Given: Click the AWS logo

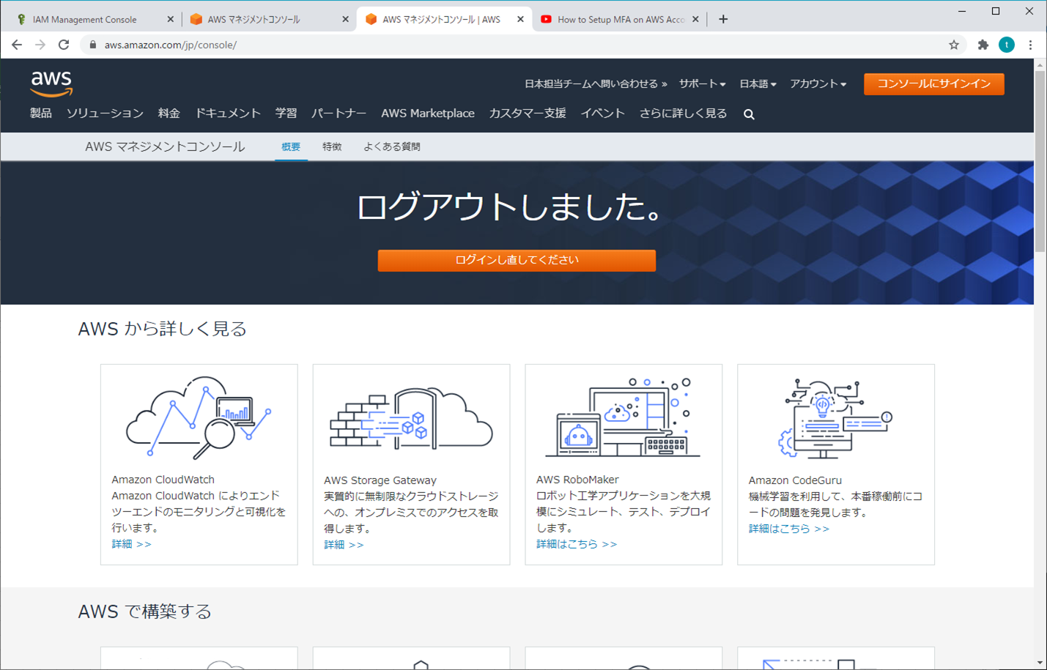Looking at the screenshot, I should [51, 83].
